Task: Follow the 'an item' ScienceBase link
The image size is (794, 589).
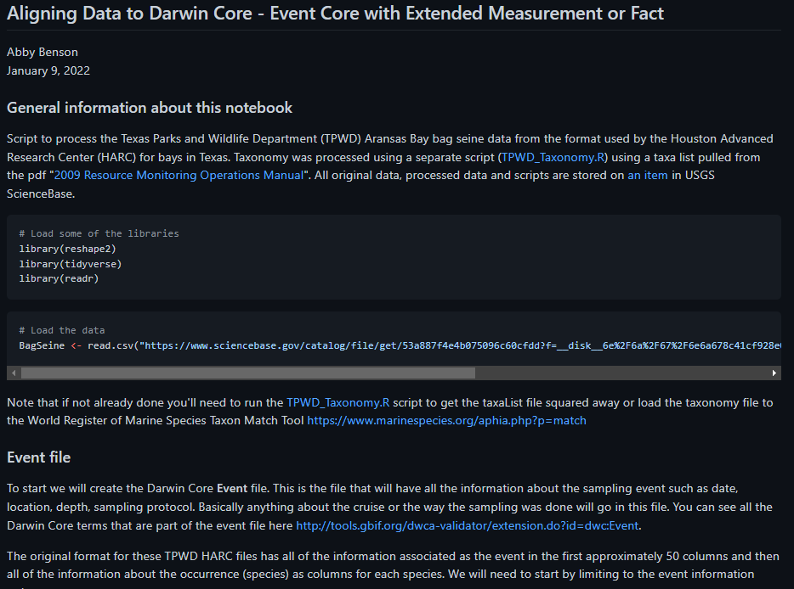Action: coord(647,175)
